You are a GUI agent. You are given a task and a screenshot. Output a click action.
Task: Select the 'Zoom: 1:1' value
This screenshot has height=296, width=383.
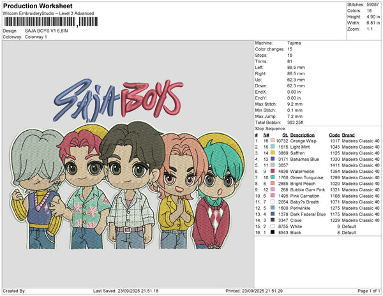pyautogui.click(x=370, y=29)
